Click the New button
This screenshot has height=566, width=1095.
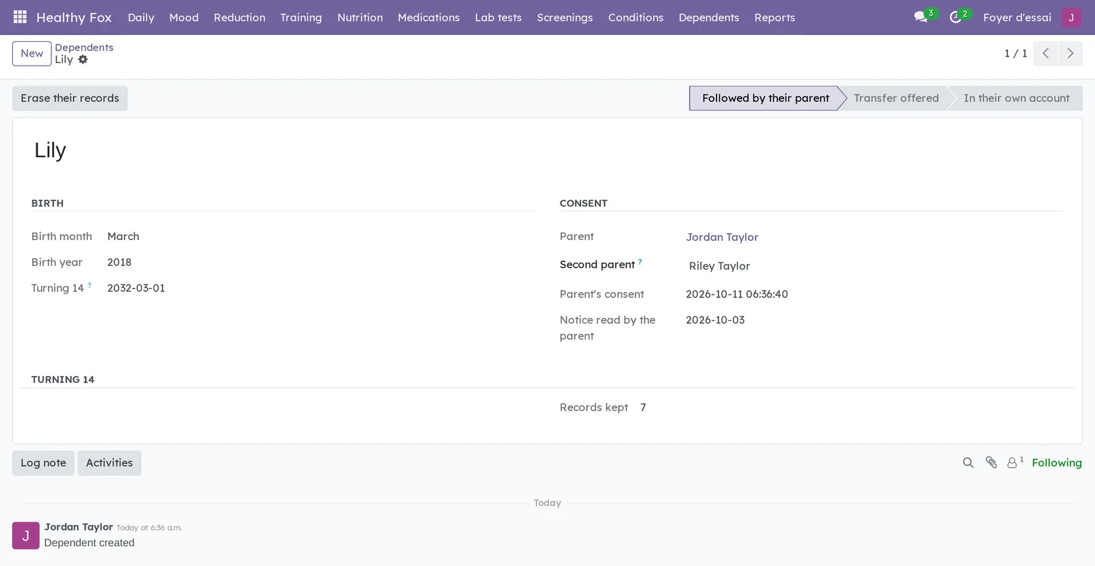pyautogui.click(x=31, y=53)
